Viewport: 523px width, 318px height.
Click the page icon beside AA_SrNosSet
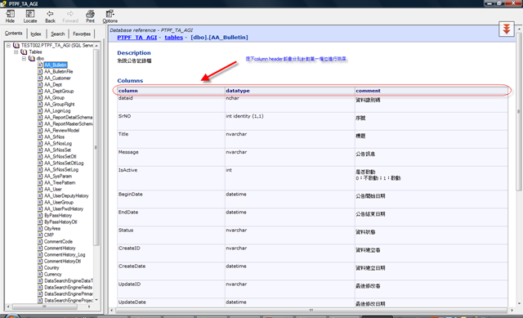40,150
